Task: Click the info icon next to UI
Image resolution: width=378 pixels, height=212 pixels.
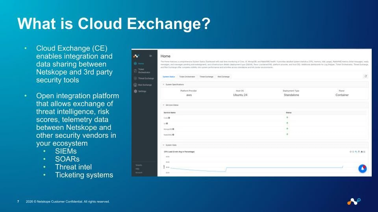Action: [167, 124]
